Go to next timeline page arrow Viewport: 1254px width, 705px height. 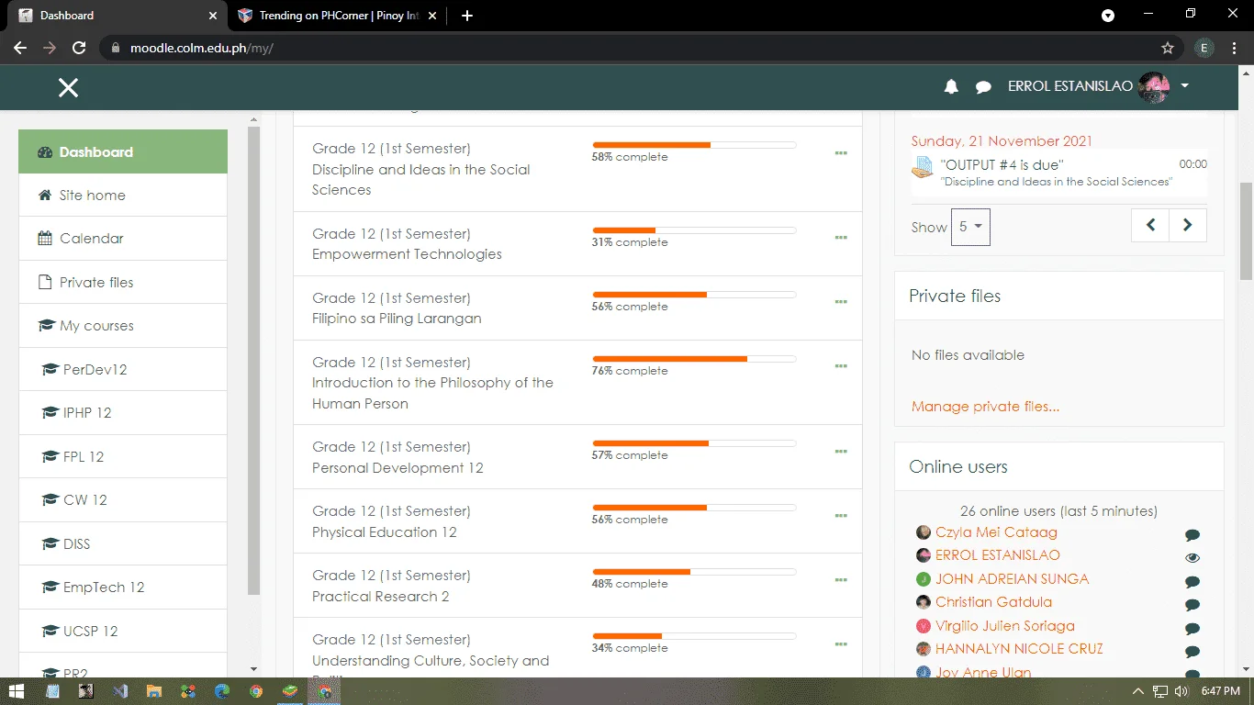[x=1187, y=225]
